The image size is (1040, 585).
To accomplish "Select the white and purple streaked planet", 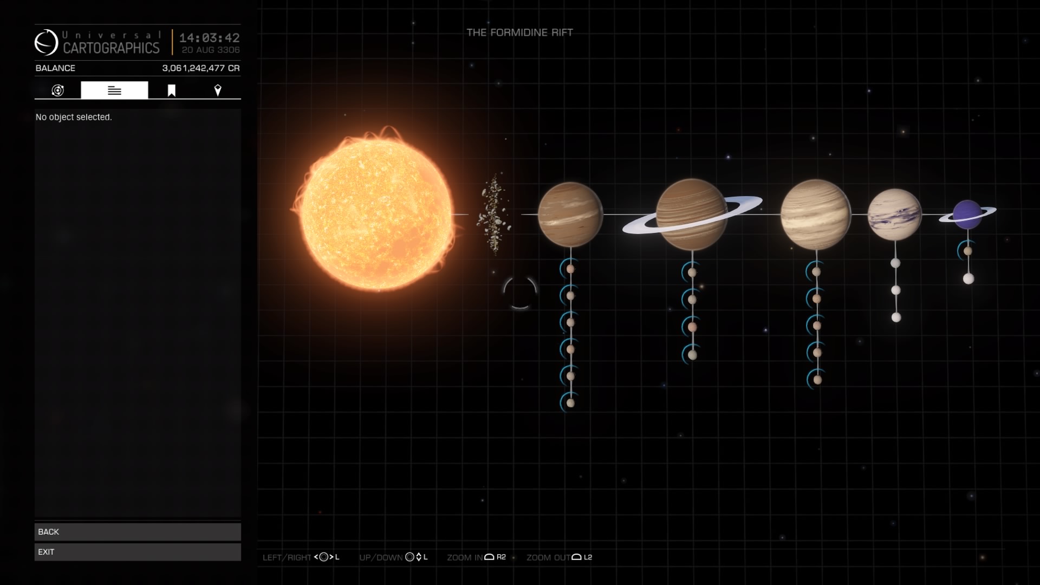I will (x=895, y=214).
